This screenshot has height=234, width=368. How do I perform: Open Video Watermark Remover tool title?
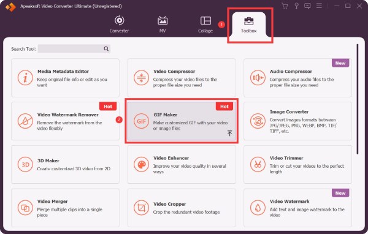[68, 115]
